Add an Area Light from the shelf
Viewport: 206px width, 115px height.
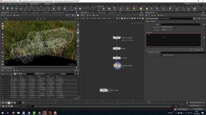click(x=115, y=9)
